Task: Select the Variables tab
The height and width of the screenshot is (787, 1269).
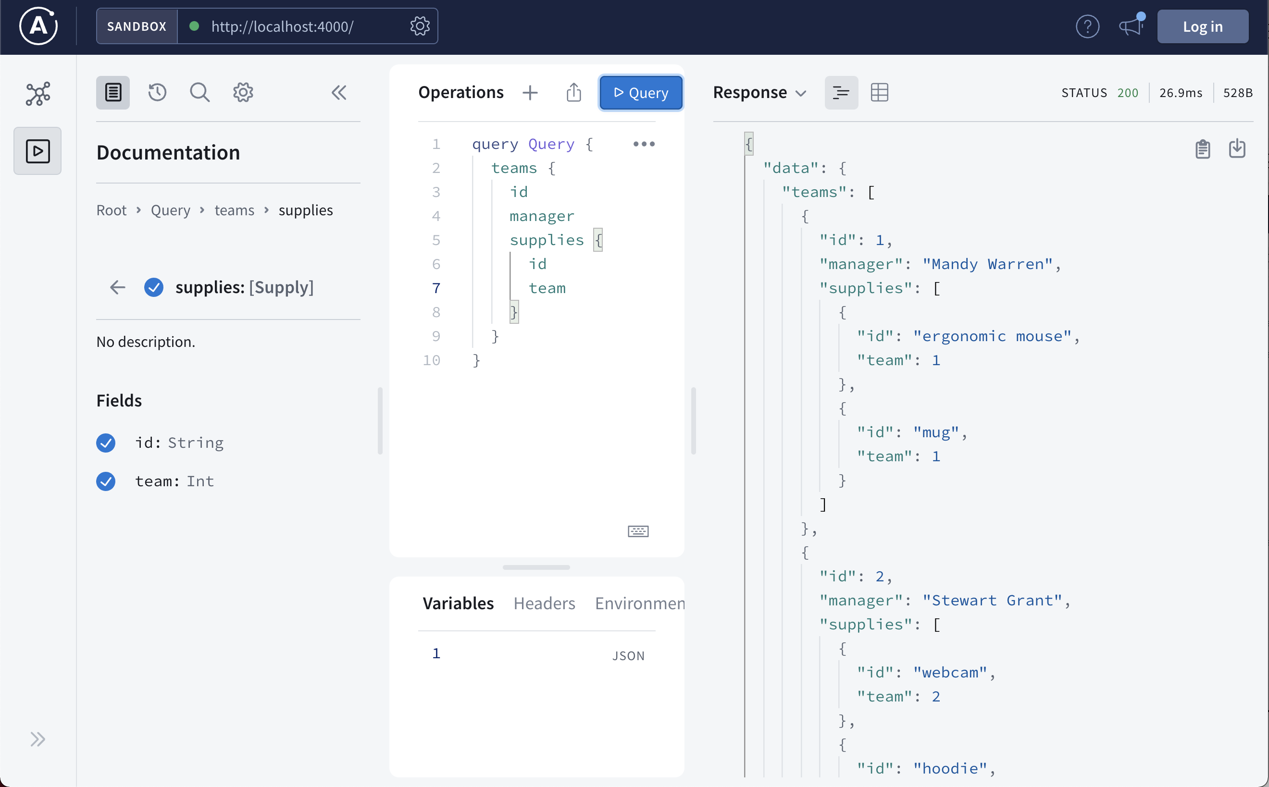Action: [x=458, y=603]
